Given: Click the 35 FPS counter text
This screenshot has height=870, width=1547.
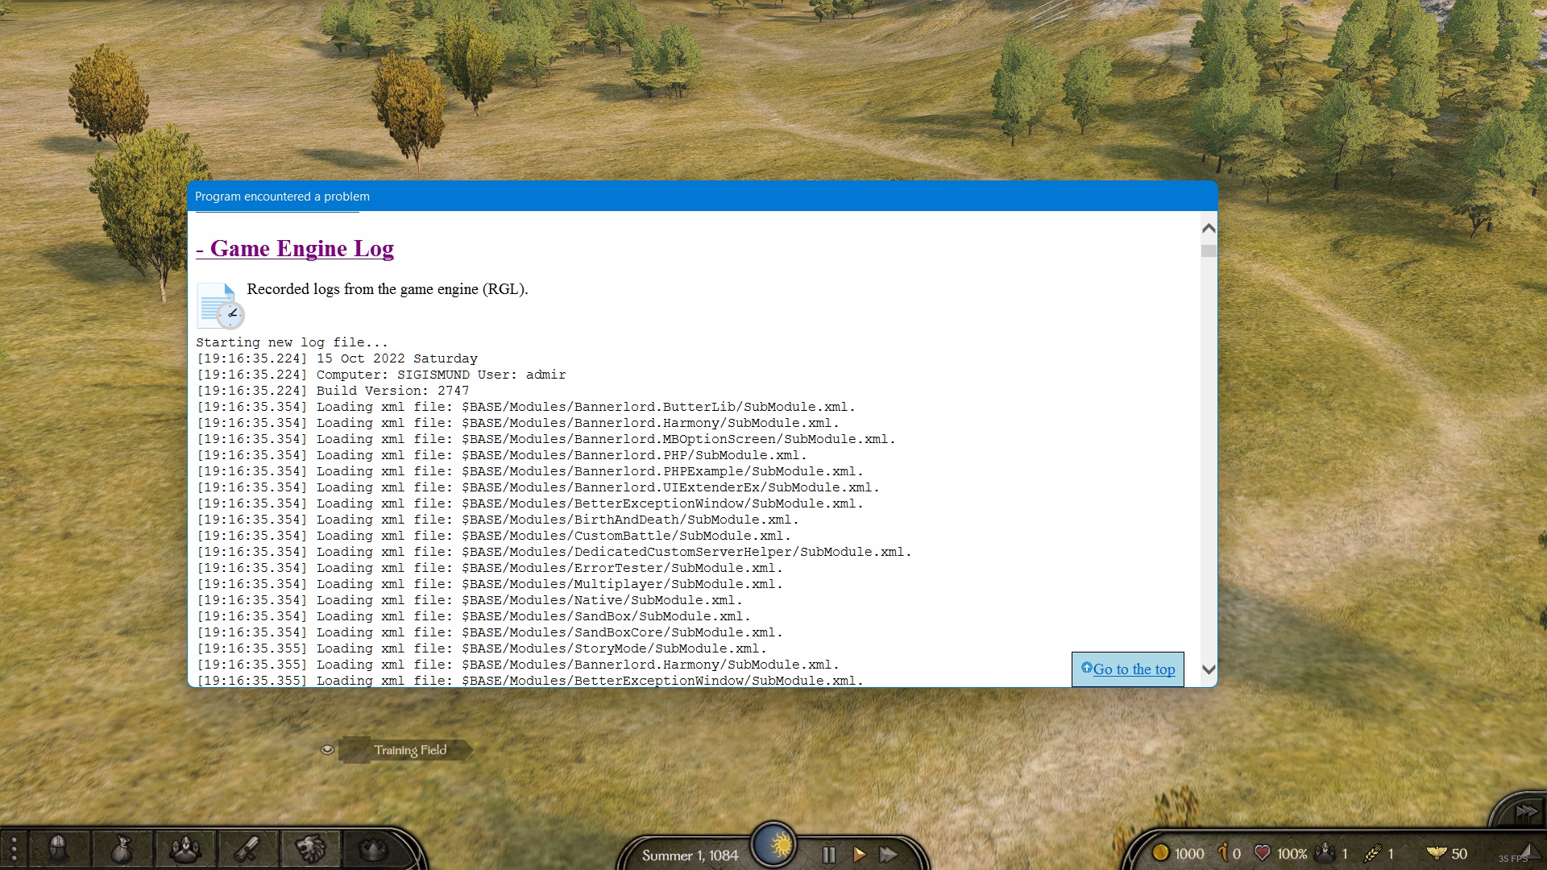Looking at the screenshot, I should click(1512, 859).
